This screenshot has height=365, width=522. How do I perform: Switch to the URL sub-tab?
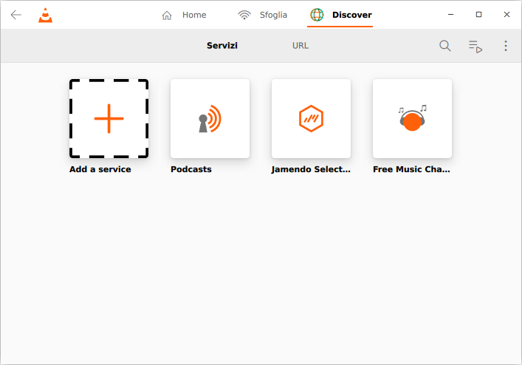coord(301,46)
